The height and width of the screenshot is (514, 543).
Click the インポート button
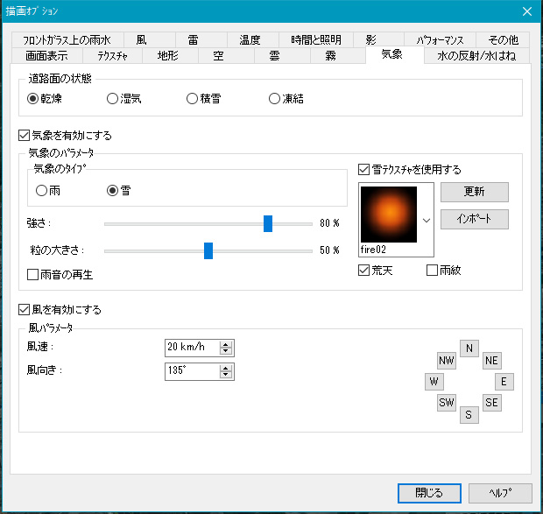tap(475, 219)
